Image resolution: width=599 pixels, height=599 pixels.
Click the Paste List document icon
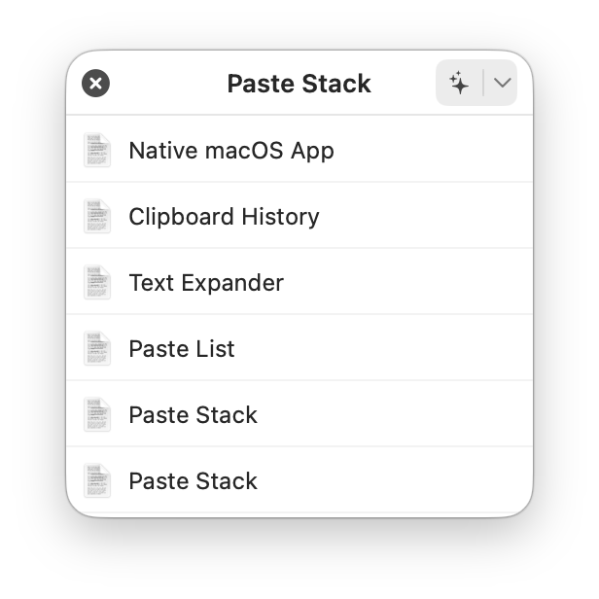[x=97, y=349]
